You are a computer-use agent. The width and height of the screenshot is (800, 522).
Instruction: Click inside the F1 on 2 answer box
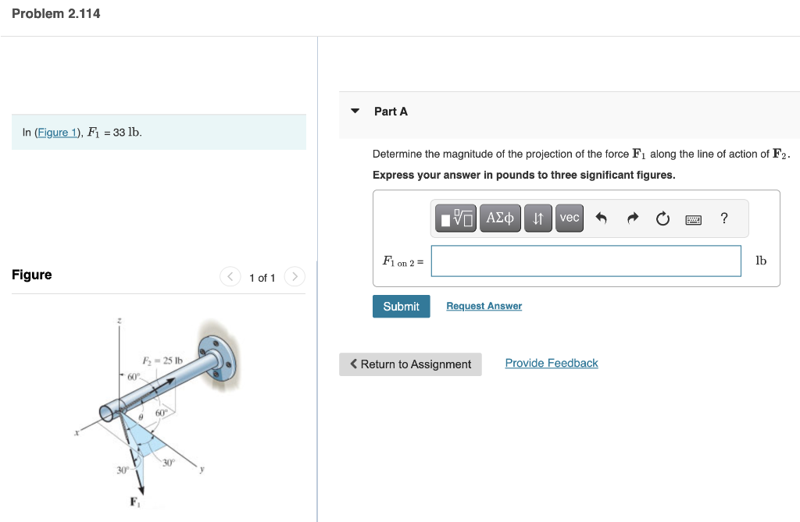(585, 261)
